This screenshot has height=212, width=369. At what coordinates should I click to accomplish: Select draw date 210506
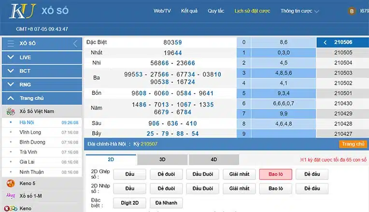[343, 43]
